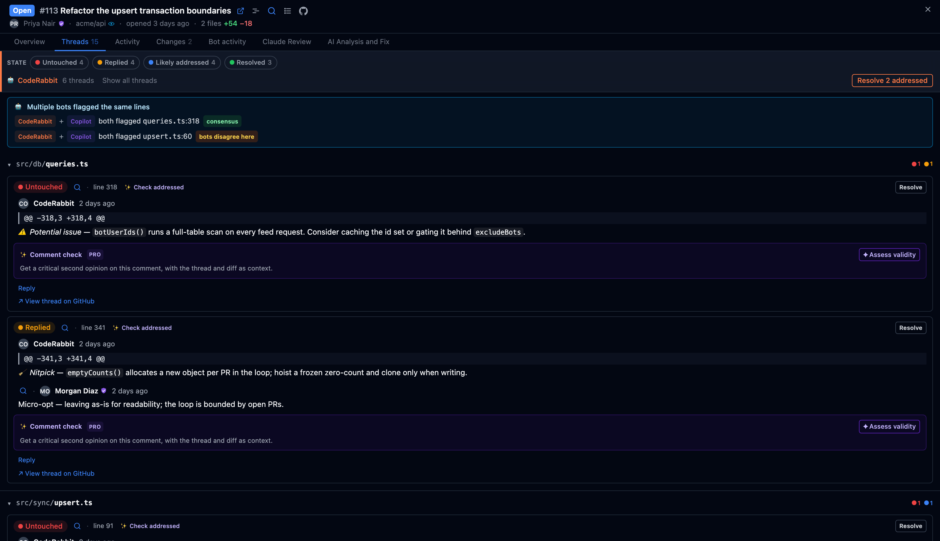Click Show all threads
The image size is (940, 541).
pos(130,81)
